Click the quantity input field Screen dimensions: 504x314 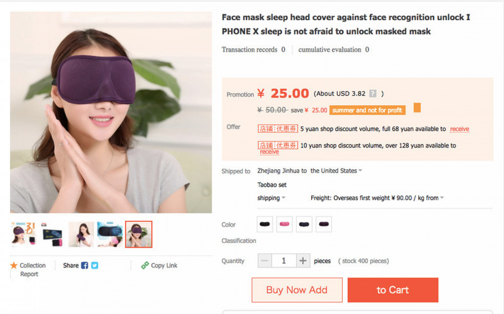[284, 261]
